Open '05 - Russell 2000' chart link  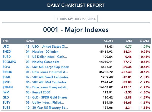[x=38, y=92]
